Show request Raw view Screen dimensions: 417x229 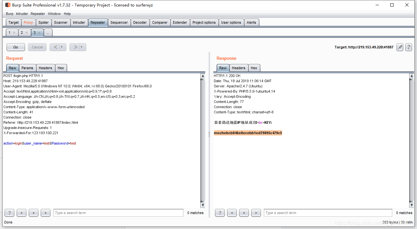tap(12, 68)
